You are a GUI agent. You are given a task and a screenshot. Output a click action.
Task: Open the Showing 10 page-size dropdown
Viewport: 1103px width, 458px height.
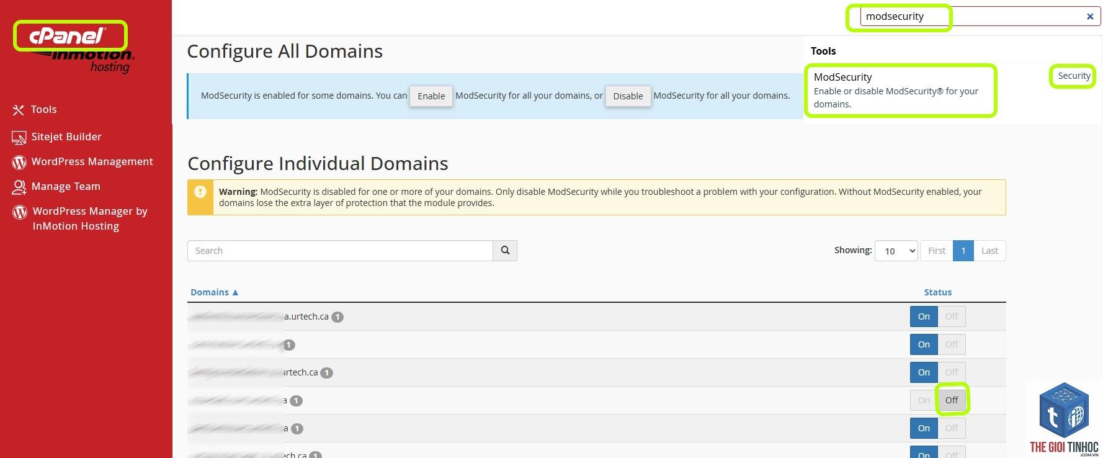tap(896, 251)
